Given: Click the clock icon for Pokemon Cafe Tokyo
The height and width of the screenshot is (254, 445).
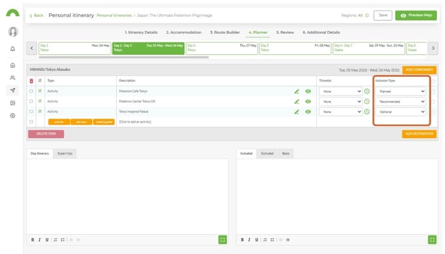Looking at the screenshot, I should (x=367, y=92).
